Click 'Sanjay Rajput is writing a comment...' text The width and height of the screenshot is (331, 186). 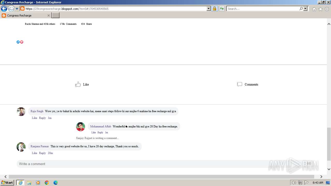coord(97,138)
